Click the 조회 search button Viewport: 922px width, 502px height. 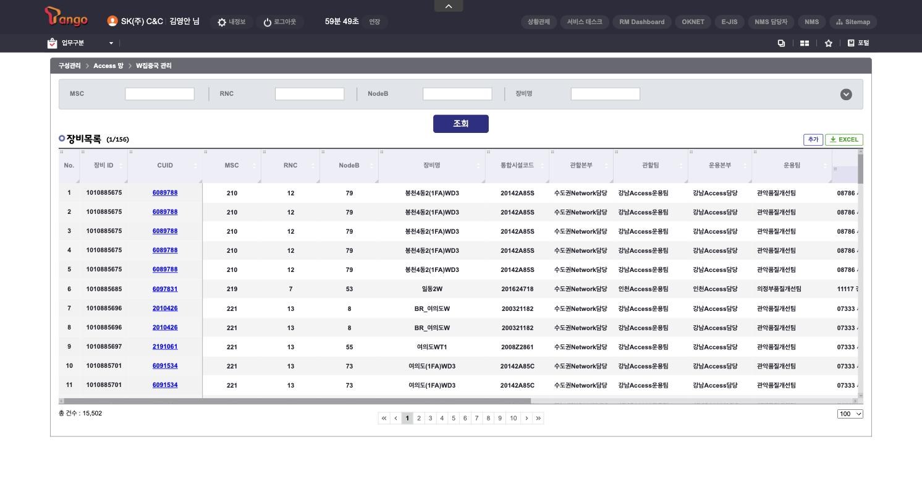pos(461,124)
